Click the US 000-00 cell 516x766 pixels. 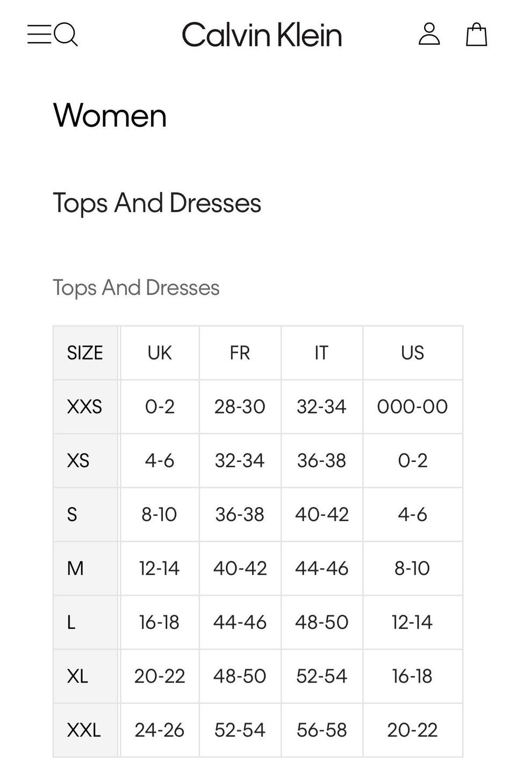pos(412,406)
